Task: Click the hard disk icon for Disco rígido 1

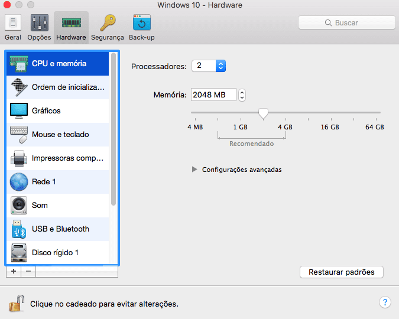Action: tap(19, 253)
